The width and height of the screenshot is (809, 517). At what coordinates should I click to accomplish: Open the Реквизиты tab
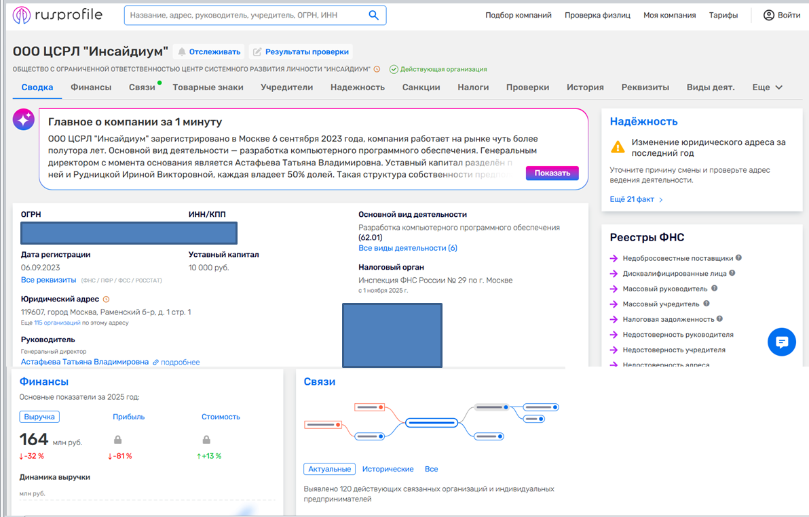click(645, 87)
